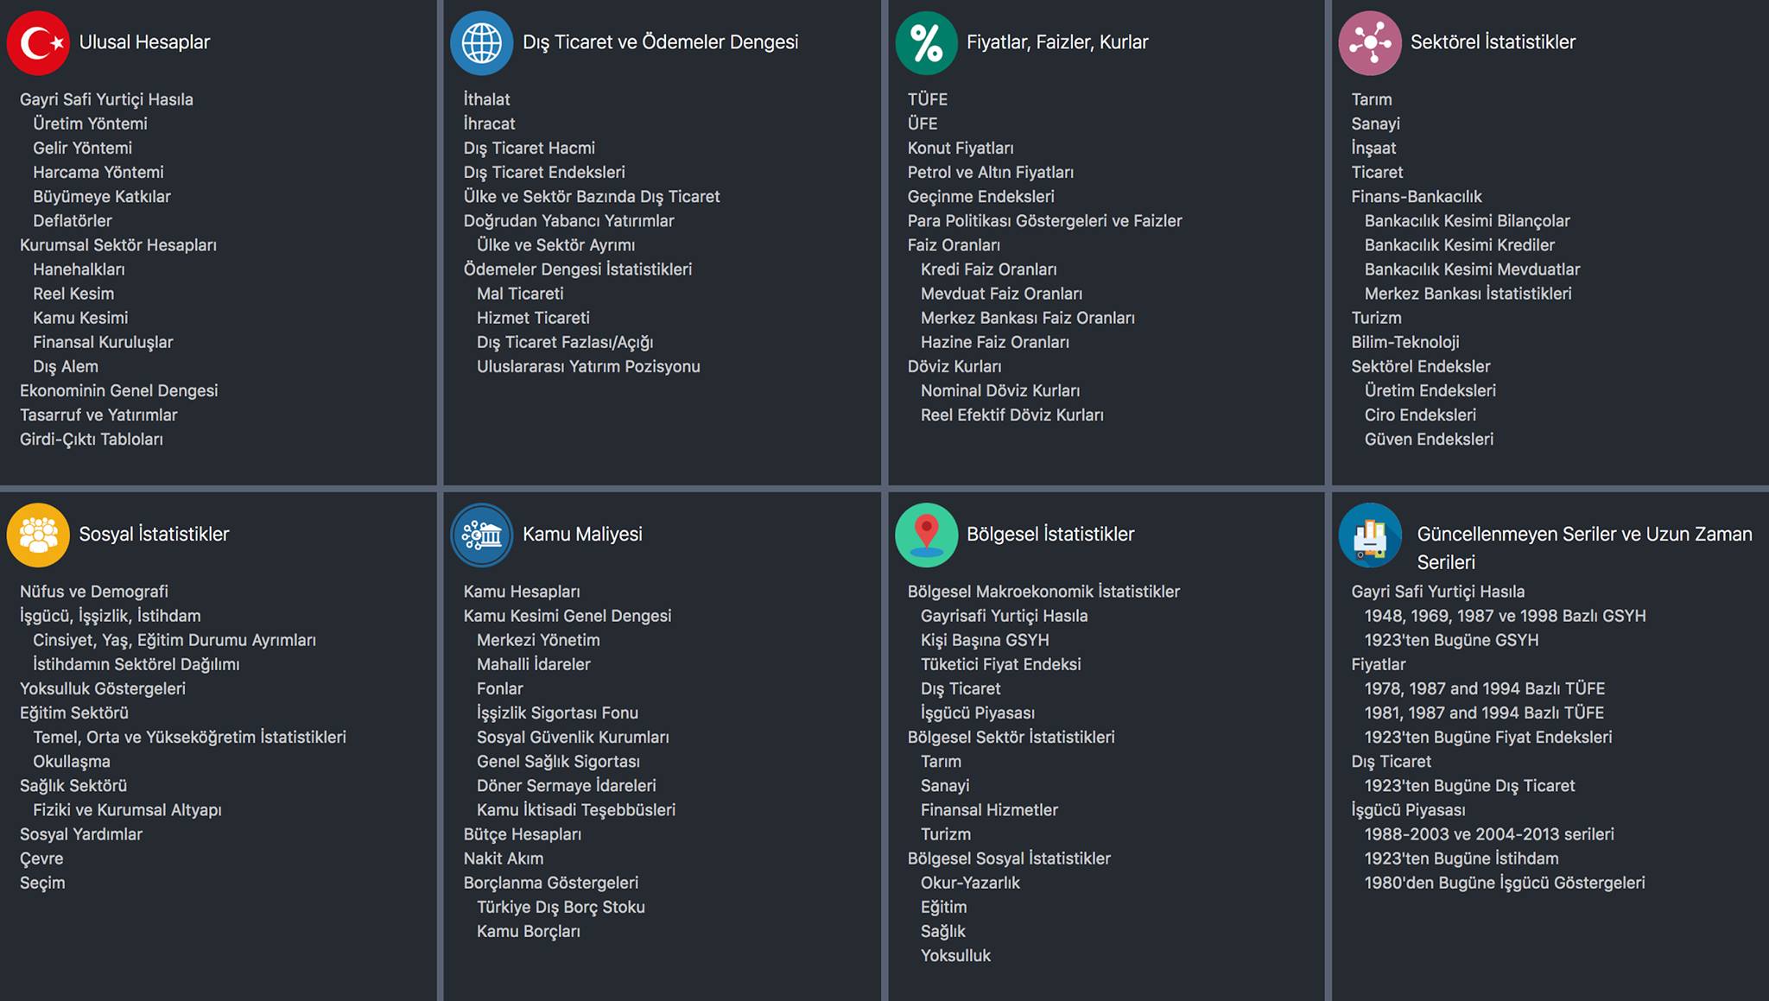
Task: Open Ödemeler Dengesi İstatistikleri section
Action: coord(578,269)
